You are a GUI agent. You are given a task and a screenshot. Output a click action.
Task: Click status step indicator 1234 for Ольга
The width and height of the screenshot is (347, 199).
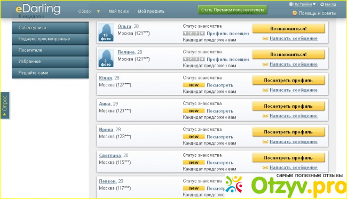click(194, 34)
